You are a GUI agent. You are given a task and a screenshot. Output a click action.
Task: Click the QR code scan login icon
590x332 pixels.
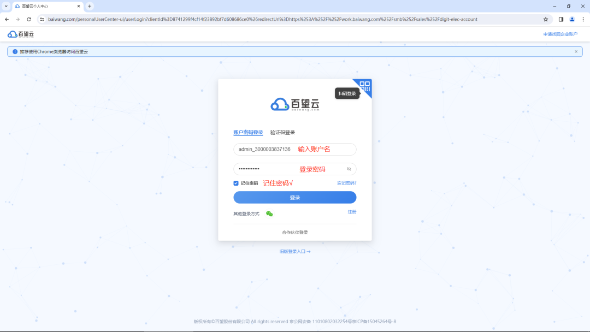point(364,86)
